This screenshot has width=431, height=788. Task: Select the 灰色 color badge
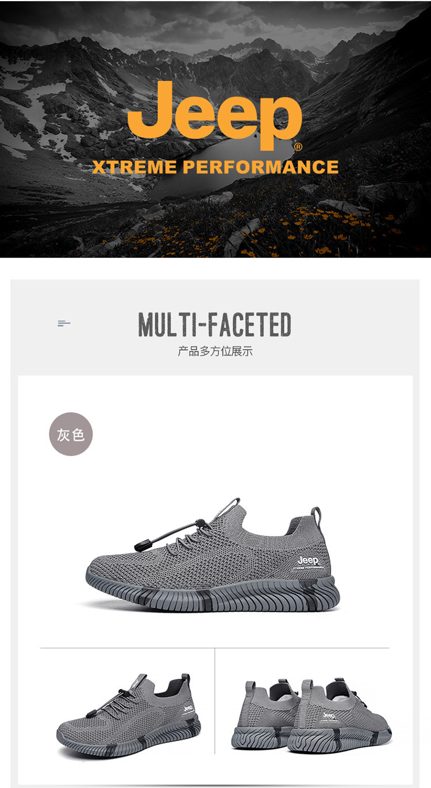[71, 434]
